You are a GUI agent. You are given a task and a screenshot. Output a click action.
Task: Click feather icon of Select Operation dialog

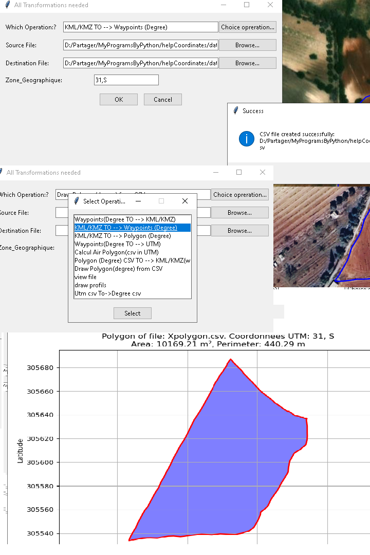(77, 201)
